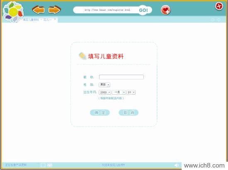This screenshot has height=170, width=228.
Task: Open the birth month dropdown showing 一月
Action: [x=119, y=92]
